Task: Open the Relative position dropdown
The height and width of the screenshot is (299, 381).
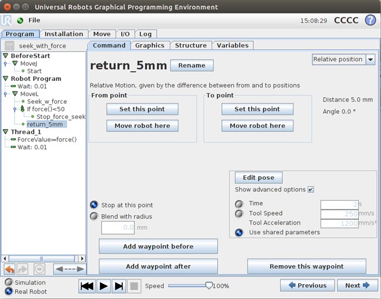Action: 343,59
